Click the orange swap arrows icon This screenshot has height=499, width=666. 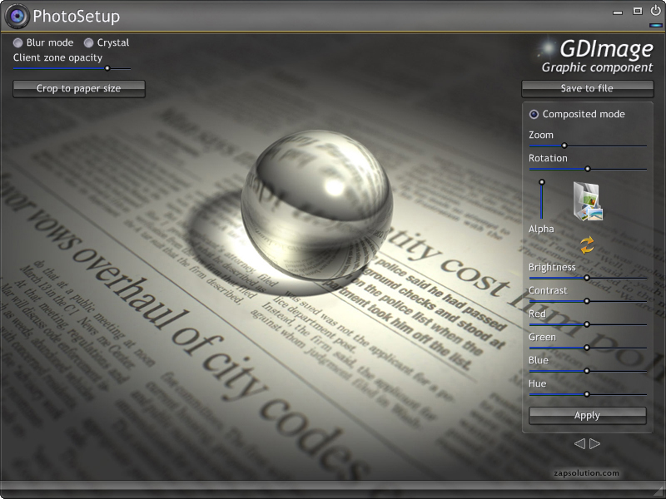[587, 245]
